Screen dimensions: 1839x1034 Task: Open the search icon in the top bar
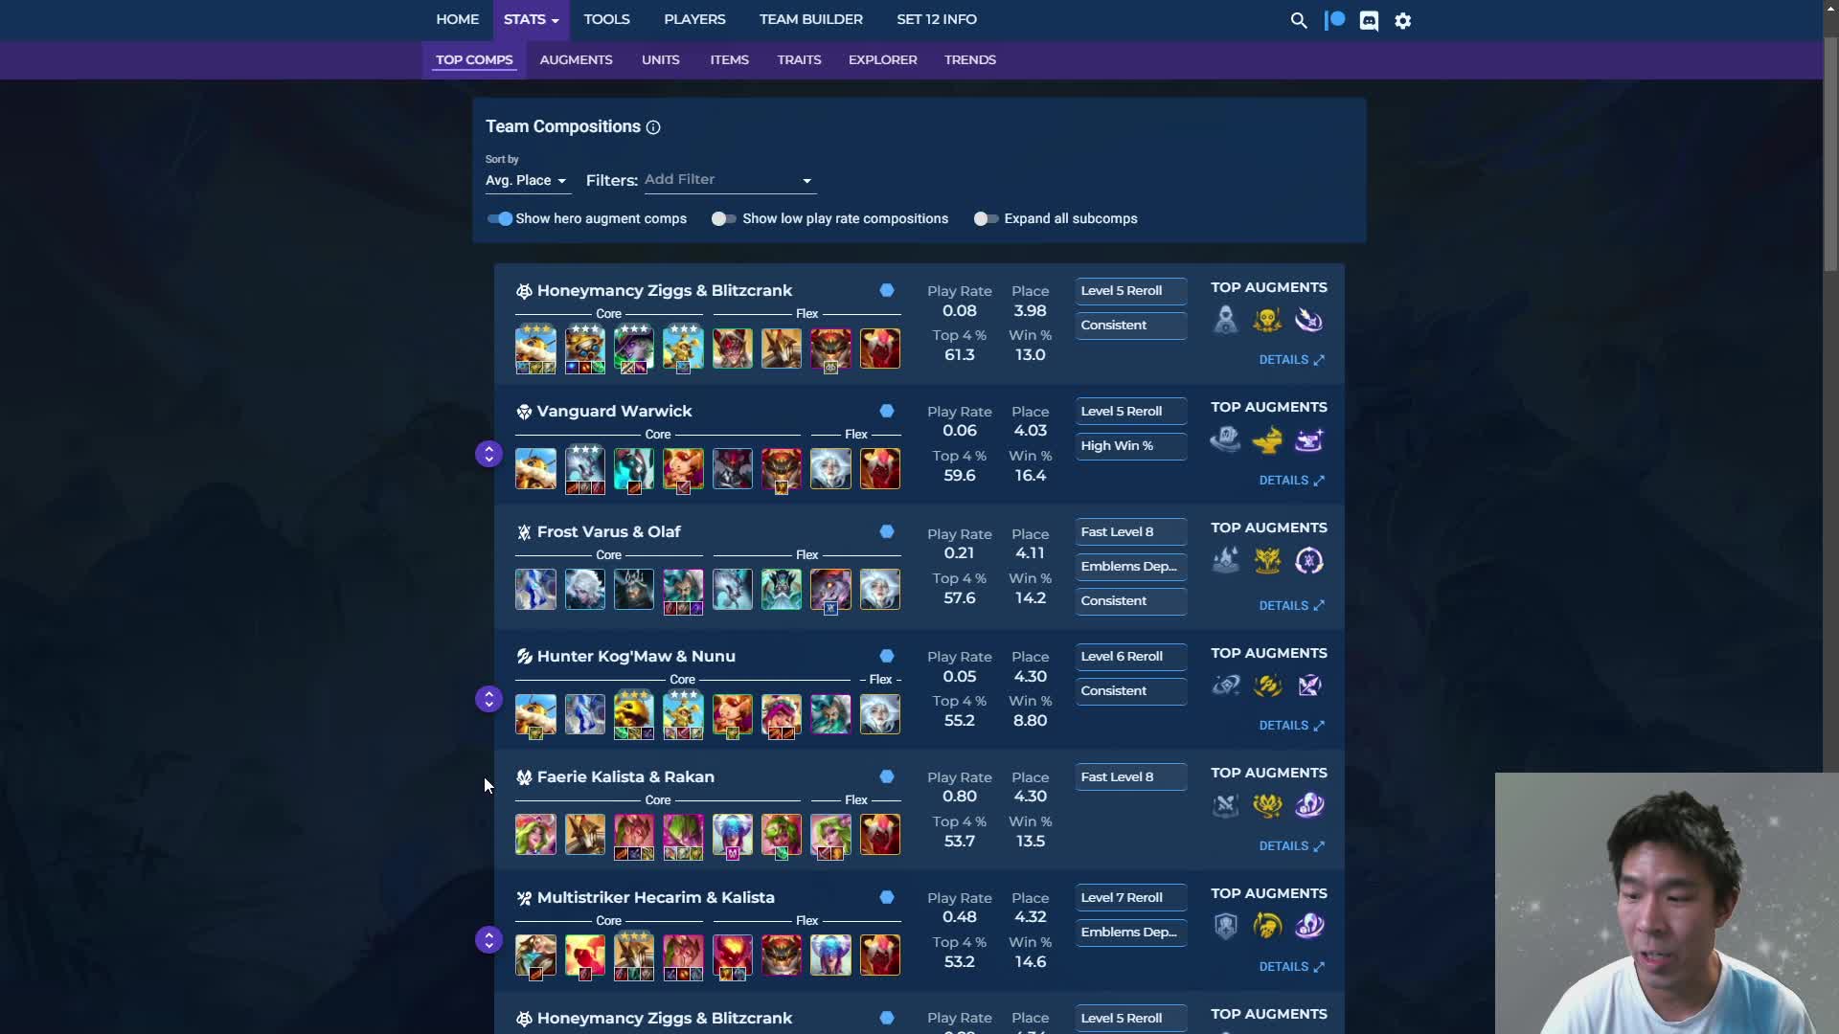coord(1299,20)
